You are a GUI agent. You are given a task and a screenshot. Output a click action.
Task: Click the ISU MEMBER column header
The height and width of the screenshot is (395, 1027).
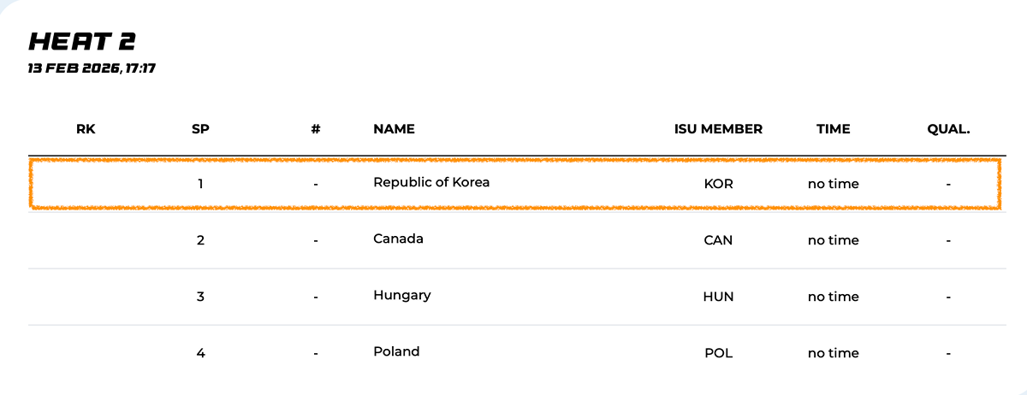718,129
